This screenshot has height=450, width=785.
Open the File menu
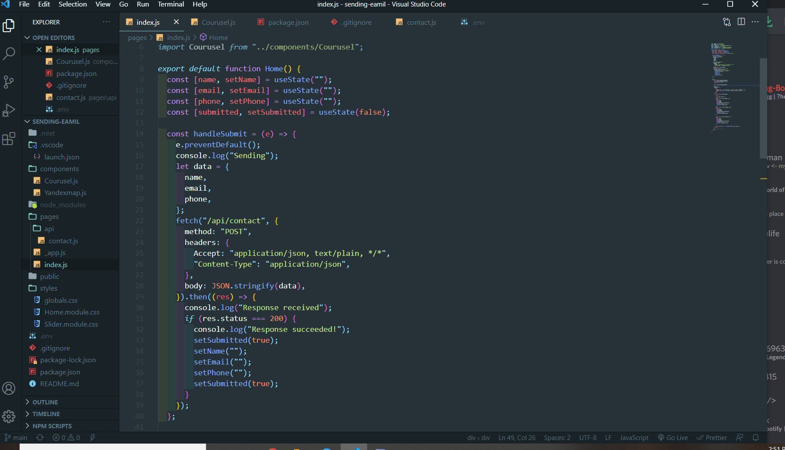pos(24,4)
